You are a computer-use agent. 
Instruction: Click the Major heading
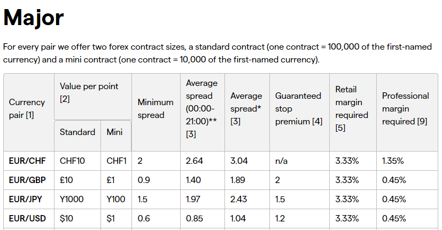click(34, 18)
